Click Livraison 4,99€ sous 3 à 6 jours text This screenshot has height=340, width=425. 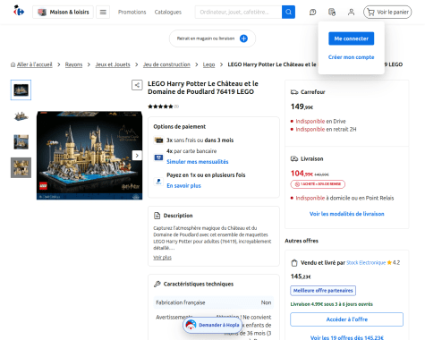click(332, 304)
